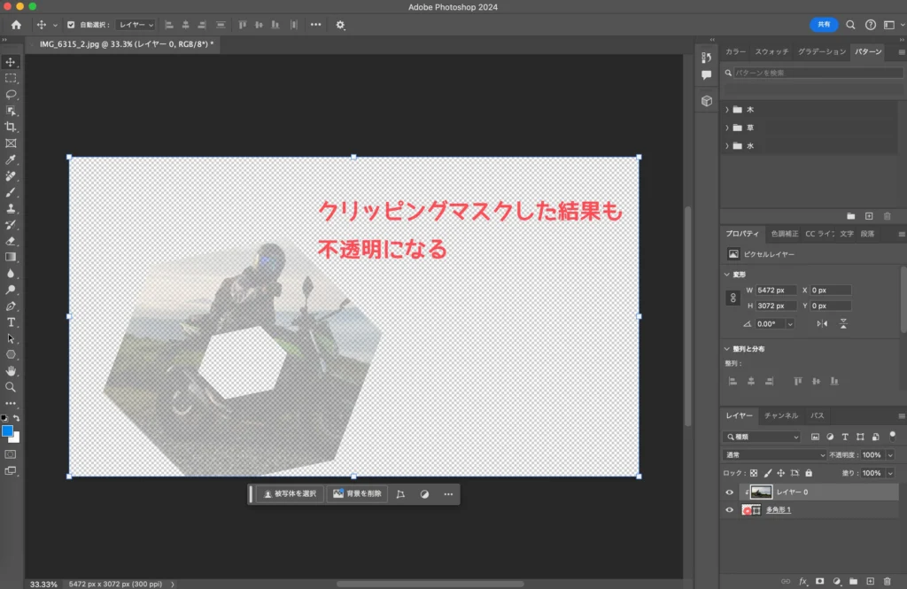The height and width of the screenshot is (589, 907).
Task: Delete layer using the trash icon
Action: click(x=888, y=581)
